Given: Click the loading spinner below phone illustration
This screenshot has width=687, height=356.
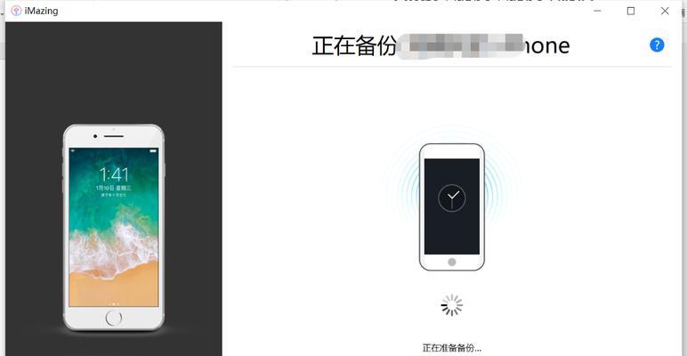Looking at the screenshot, I should 452,305.
